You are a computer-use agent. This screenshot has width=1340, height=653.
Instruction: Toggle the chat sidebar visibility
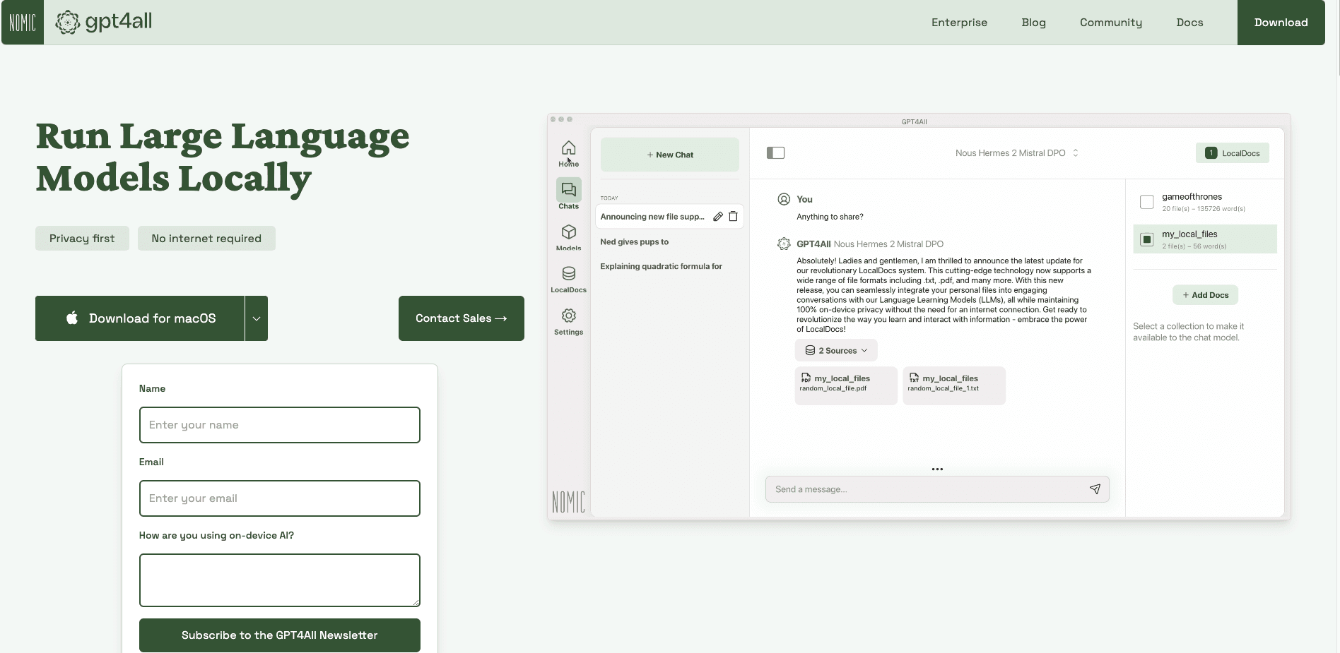(x=775, y=152)
